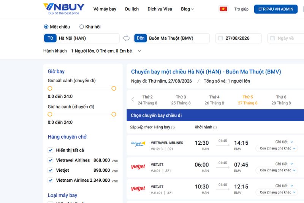The width and height of the screenshot is (304, 203).
Task: Expand the Blog dropdown menu
Action: click(187, 9)
